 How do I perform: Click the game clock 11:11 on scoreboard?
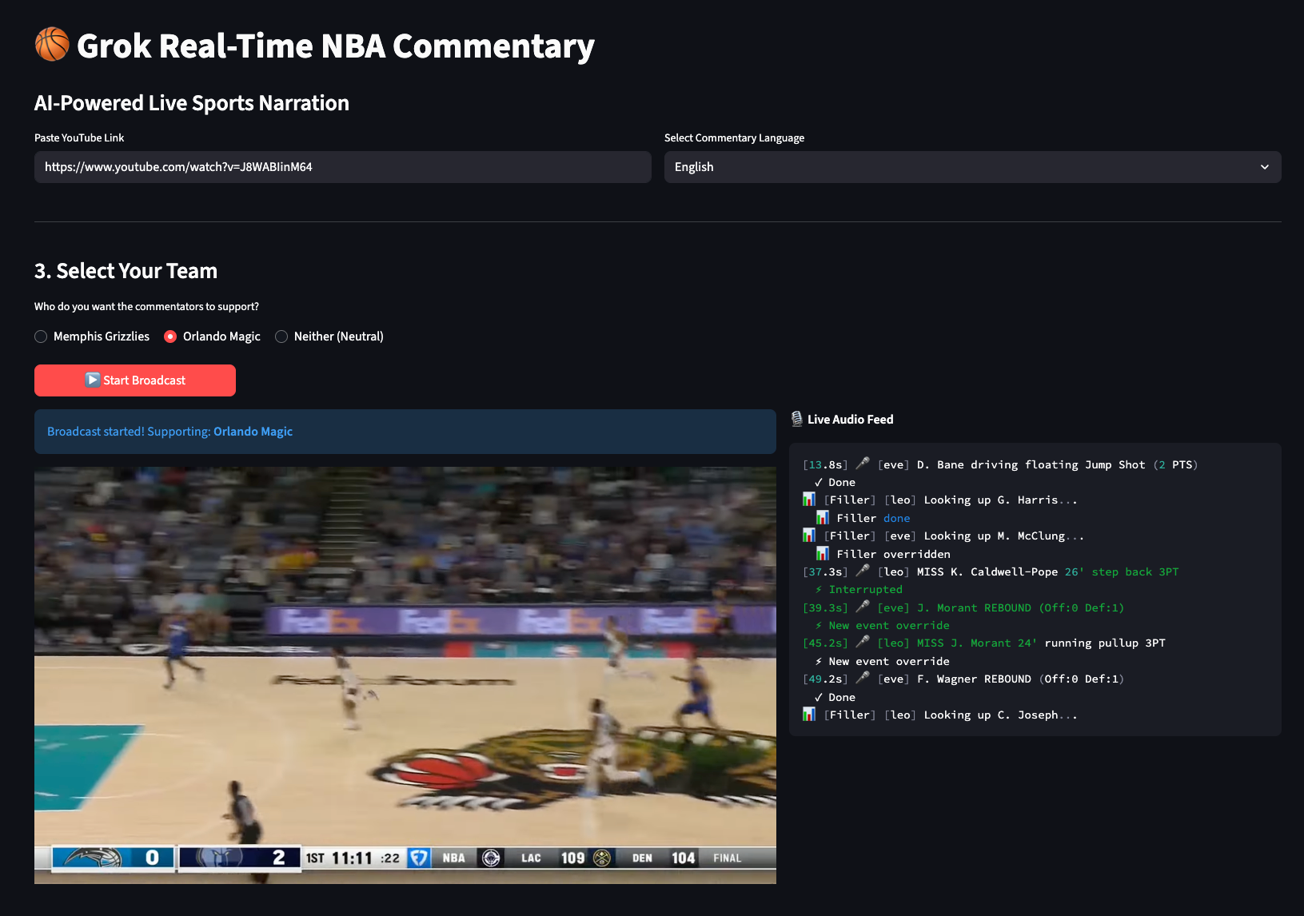pyautogui.click(x=353, y=858)
